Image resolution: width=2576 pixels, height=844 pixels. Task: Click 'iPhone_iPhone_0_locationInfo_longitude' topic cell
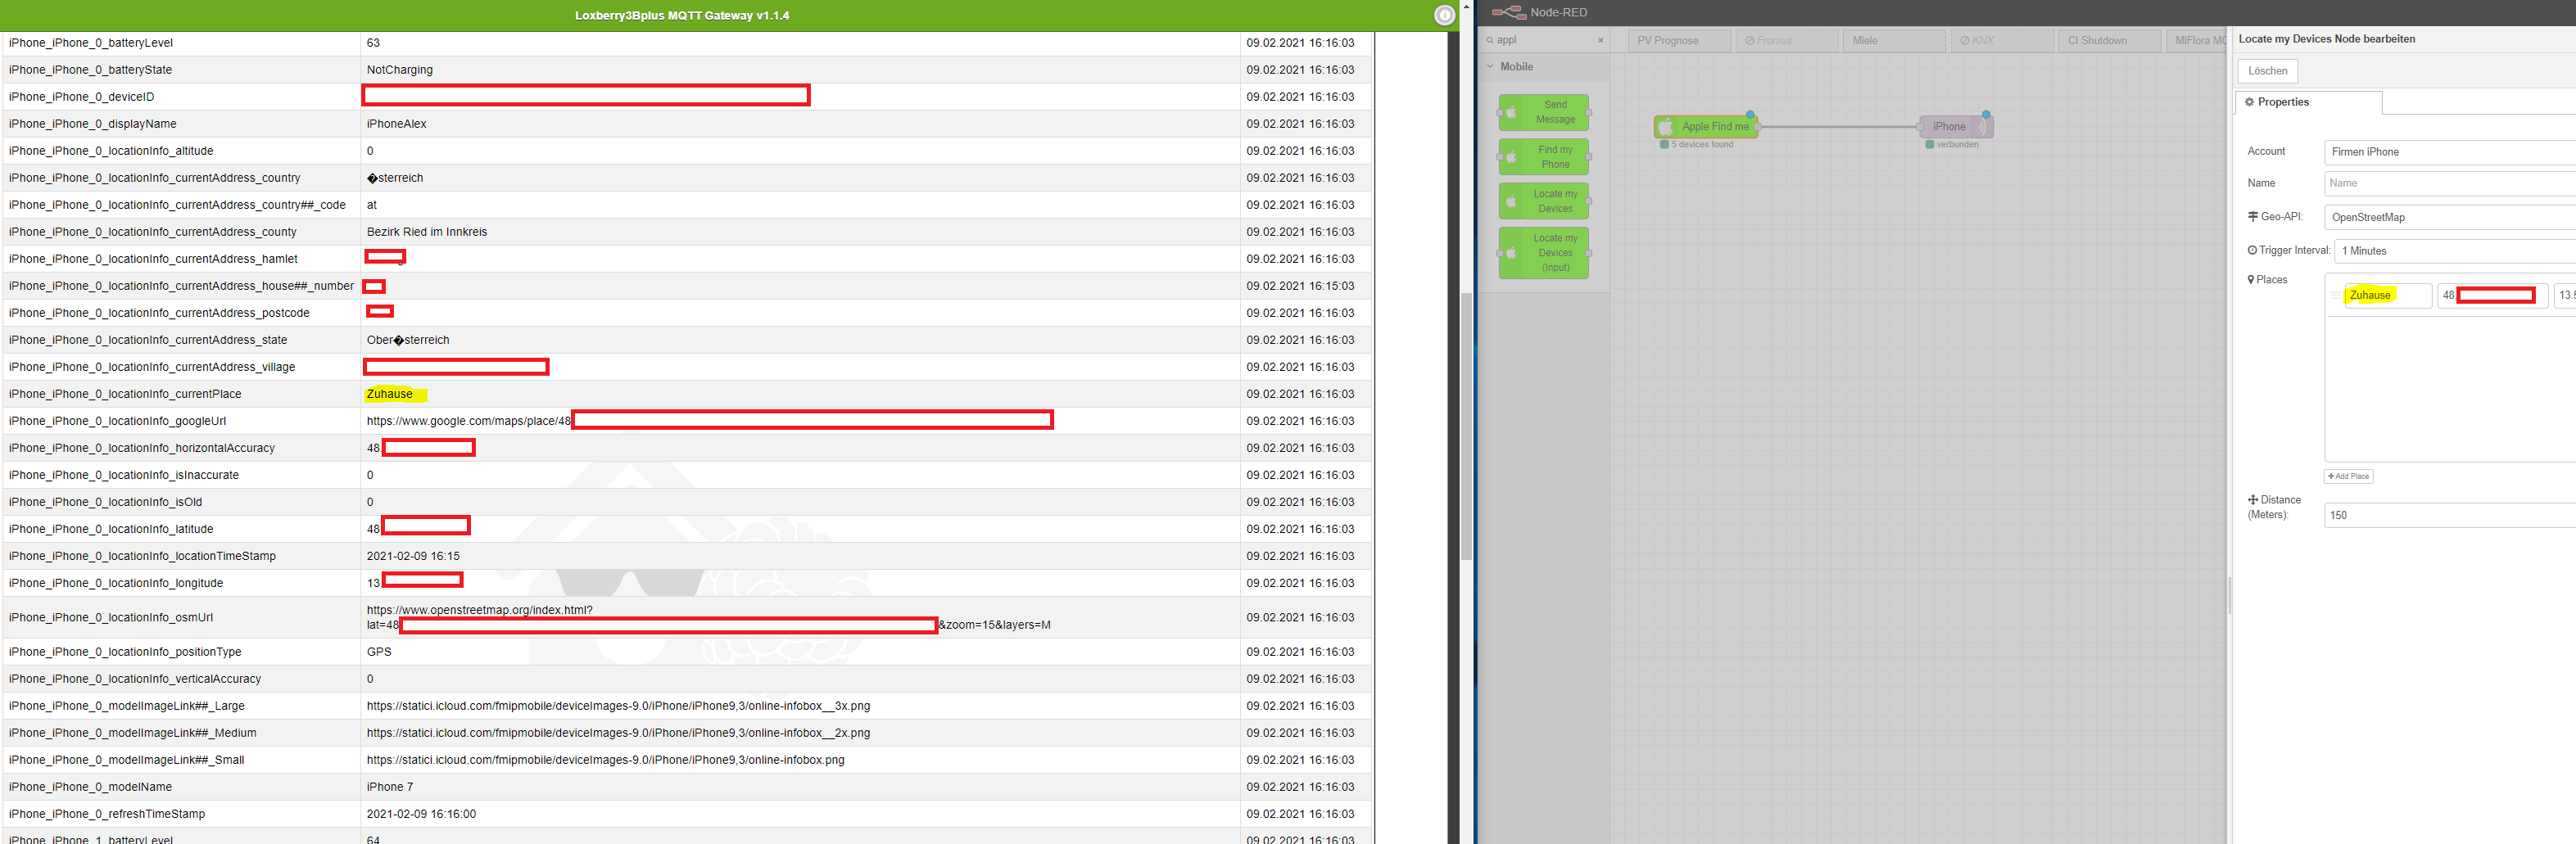coord(182,583)
